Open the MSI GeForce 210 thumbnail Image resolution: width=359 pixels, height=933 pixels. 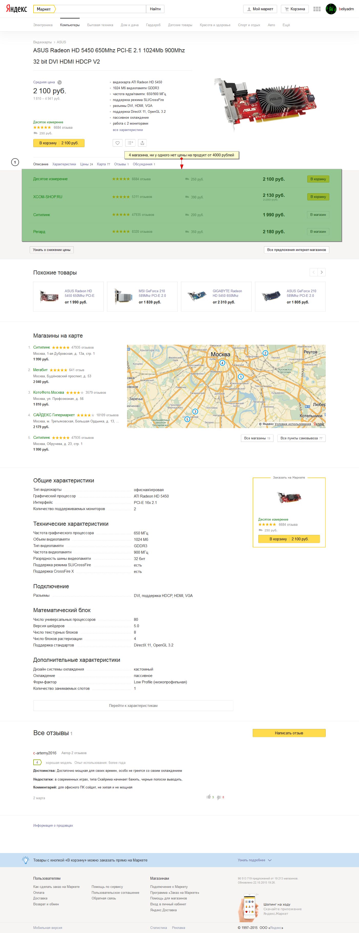(123, 297)
